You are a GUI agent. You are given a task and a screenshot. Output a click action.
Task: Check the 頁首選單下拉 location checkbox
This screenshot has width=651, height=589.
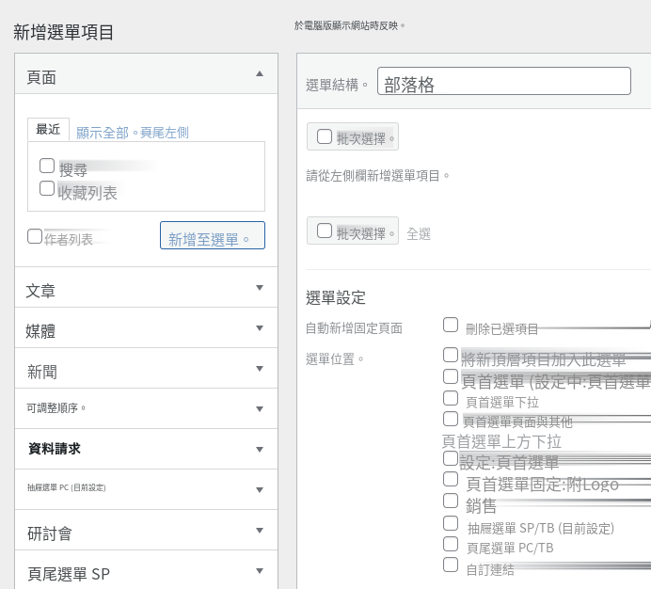(x=451, y=398)
